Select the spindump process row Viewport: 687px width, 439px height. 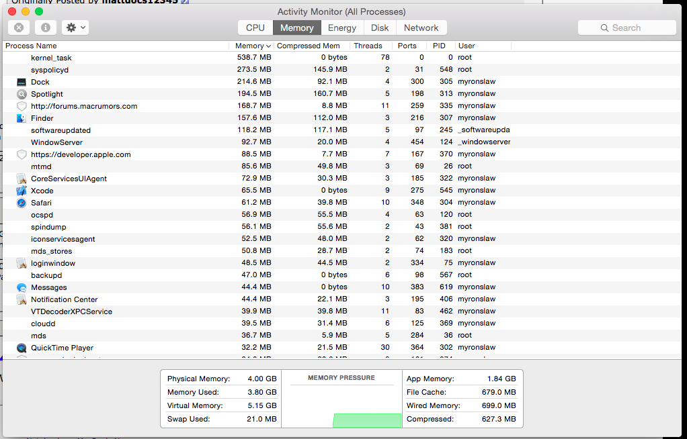pos(341,227)
